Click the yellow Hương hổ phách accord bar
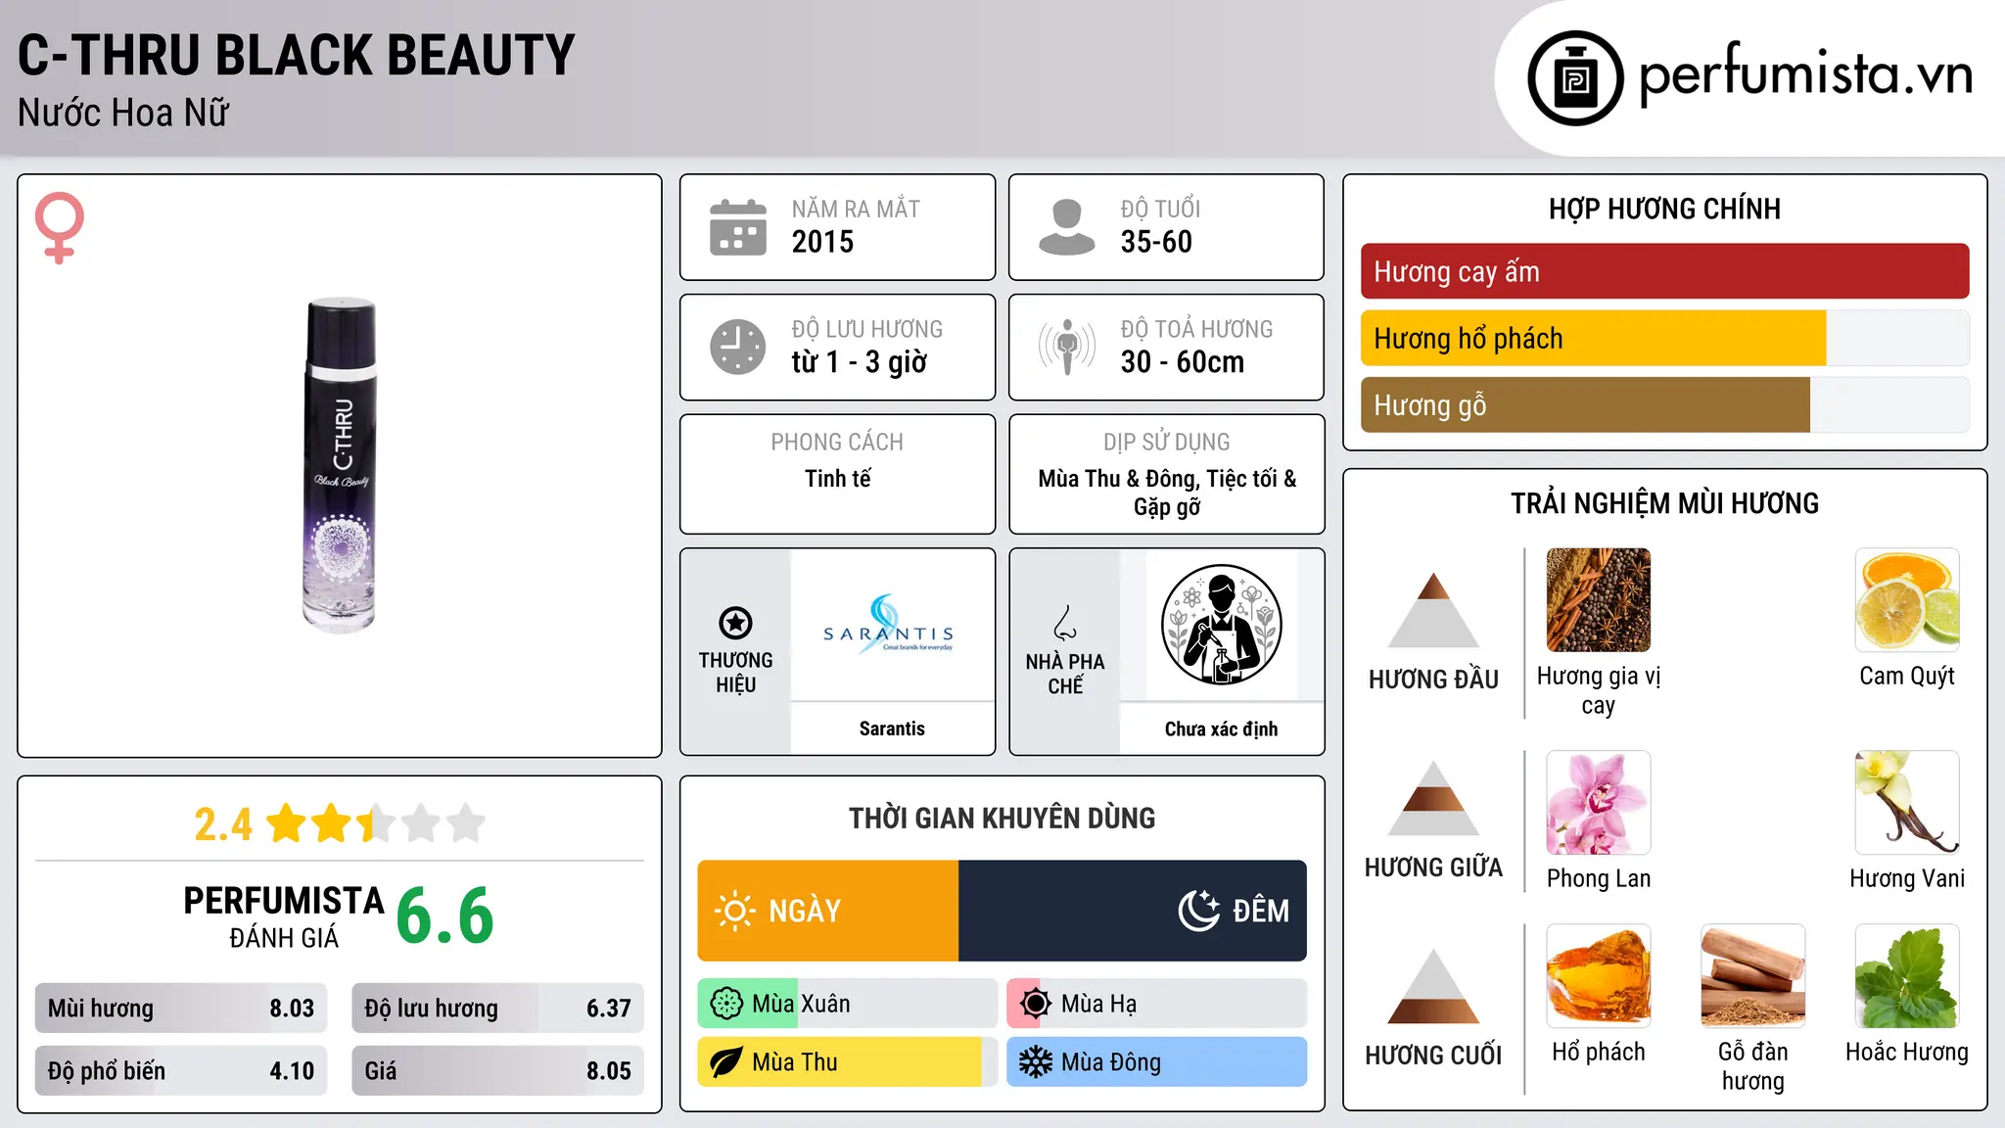This screenshot has width=2005, height=1128. 1594,338
